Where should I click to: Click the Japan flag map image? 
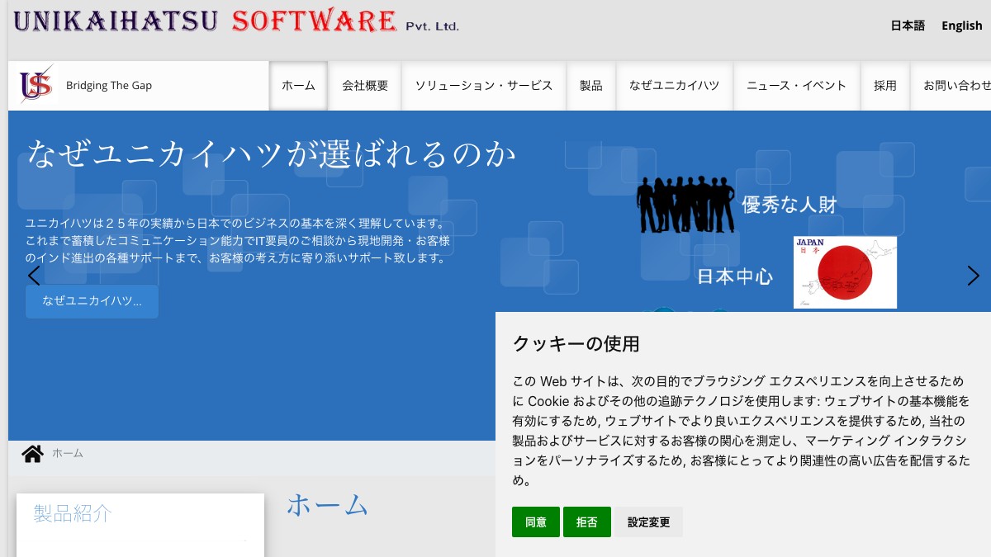point(845,272)
